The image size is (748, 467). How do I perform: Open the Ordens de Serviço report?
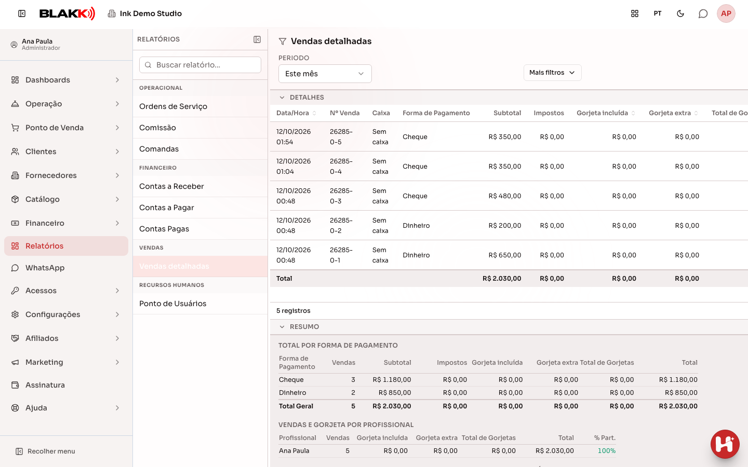tap(200, 106)
